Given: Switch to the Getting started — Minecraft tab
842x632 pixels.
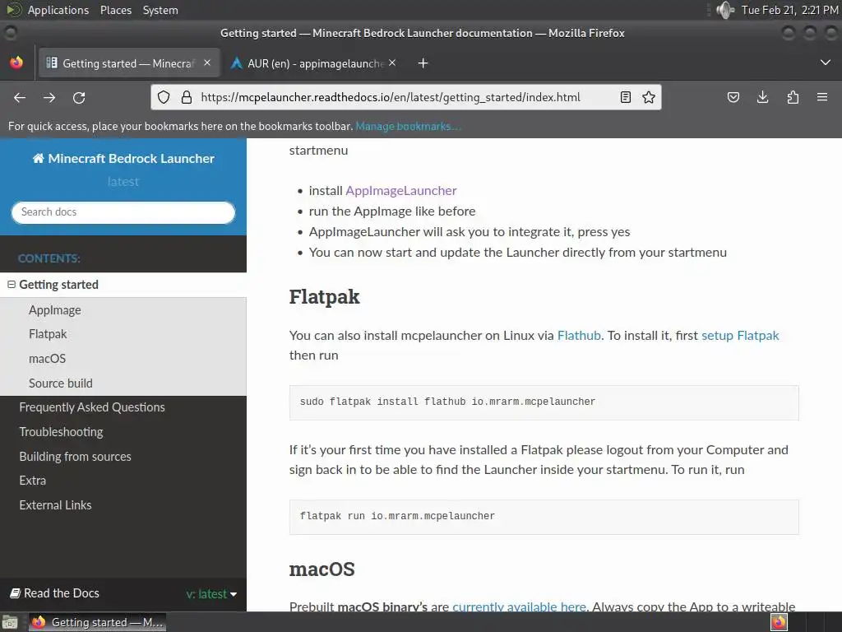Looking at the screenshot, I should (x=129, y=63).
